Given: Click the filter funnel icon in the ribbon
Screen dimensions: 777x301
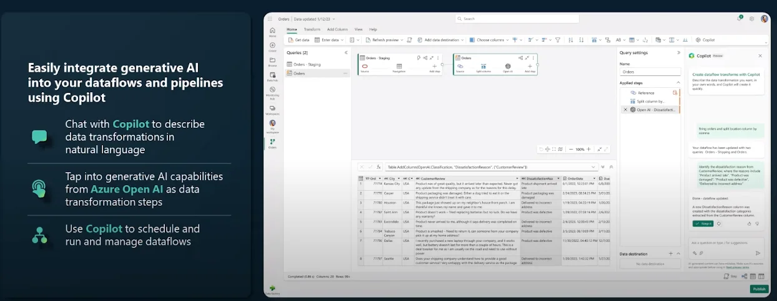Looking at the screenshot, I should point(558,40).
